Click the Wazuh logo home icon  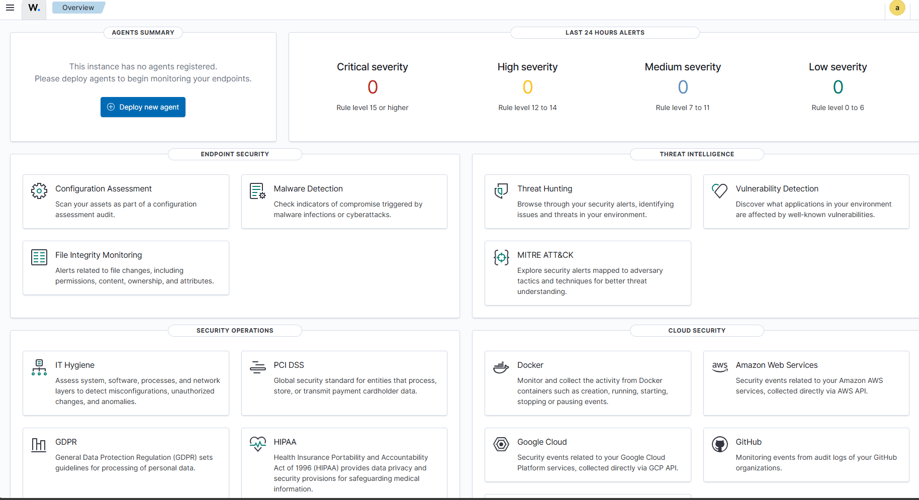point(34,8)
